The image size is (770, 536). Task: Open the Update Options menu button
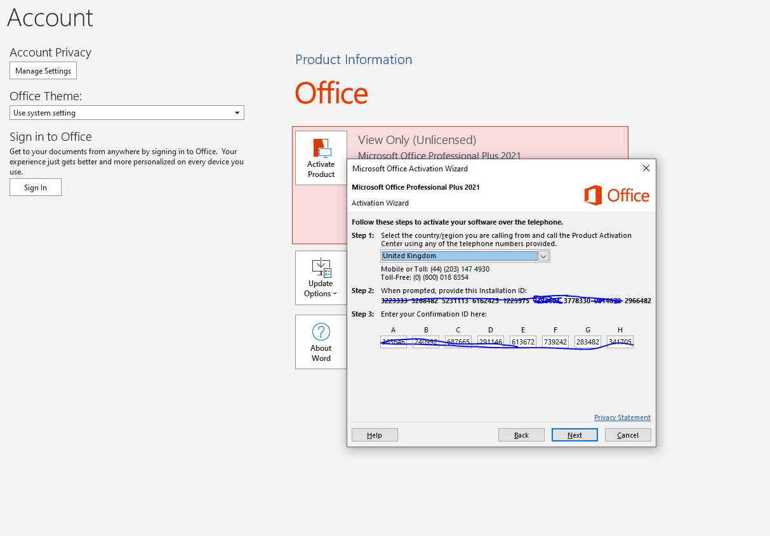pyautogui.click(x=321, y=278)
